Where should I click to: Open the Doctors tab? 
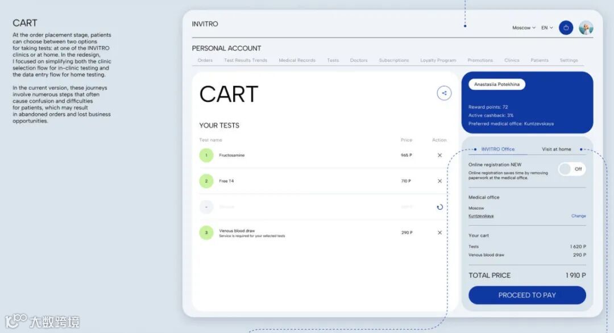tap(359, 60)
